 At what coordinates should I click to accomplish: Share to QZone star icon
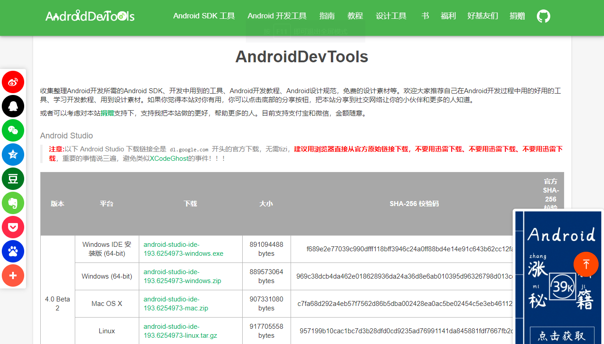click(13, 155)
